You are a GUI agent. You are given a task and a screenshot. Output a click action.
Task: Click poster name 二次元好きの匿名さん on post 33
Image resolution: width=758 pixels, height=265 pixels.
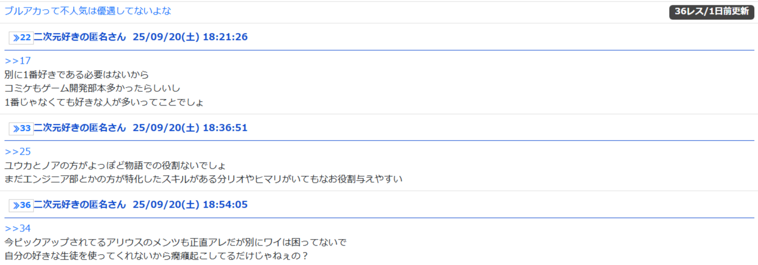(x=80, y=128)
